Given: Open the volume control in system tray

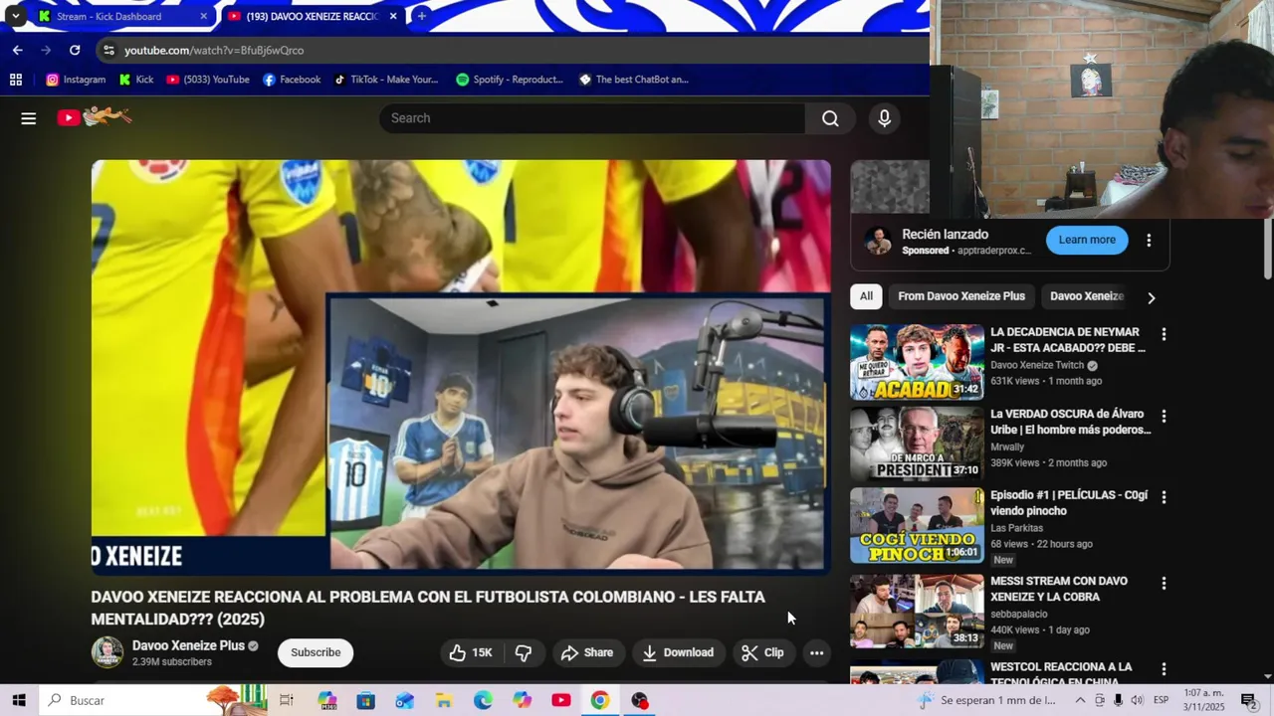Looking at the screenshot, I should (1137, 700).
